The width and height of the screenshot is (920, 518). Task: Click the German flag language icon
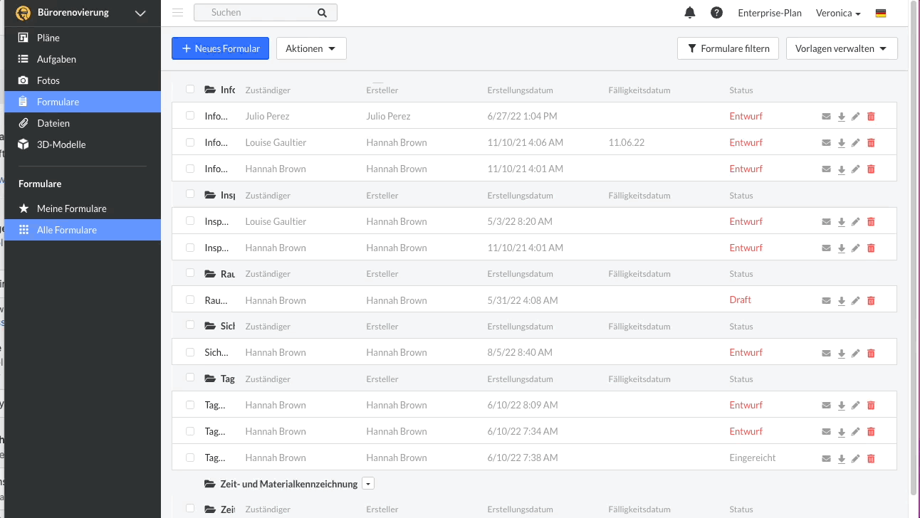click(881, 13)
